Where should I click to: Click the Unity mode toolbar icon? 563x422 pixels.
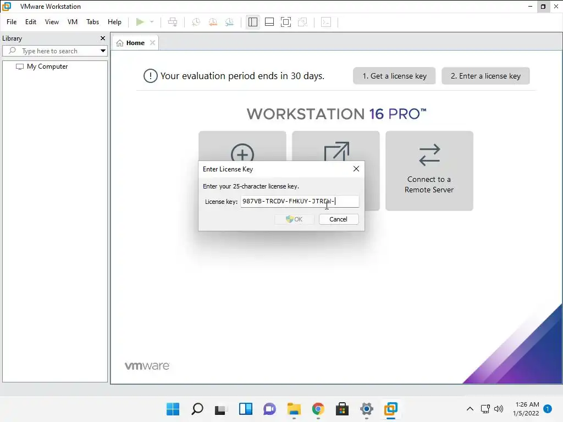303,22
